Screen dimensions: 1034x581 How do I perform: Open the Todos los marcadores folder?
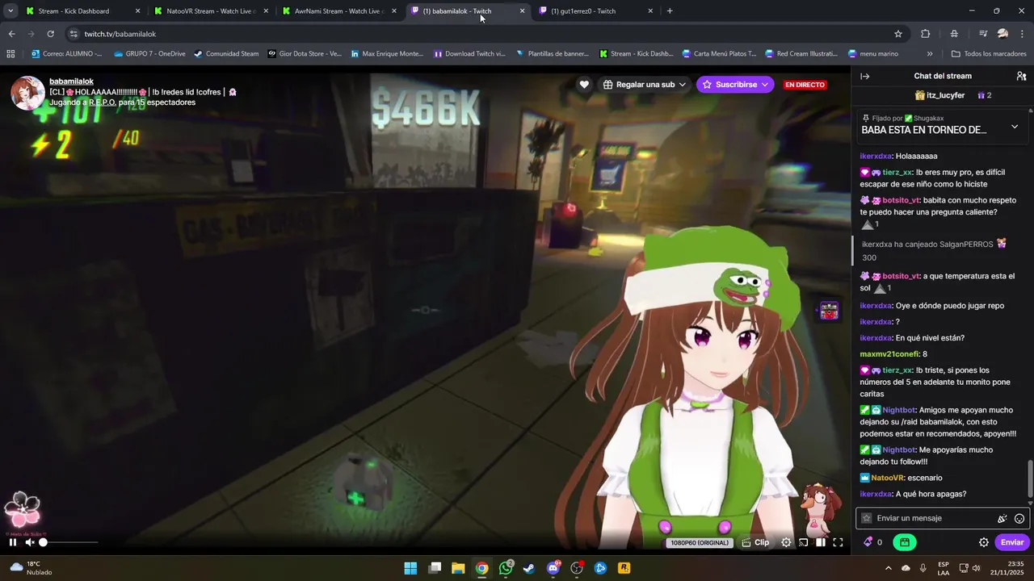pos(989,54)
